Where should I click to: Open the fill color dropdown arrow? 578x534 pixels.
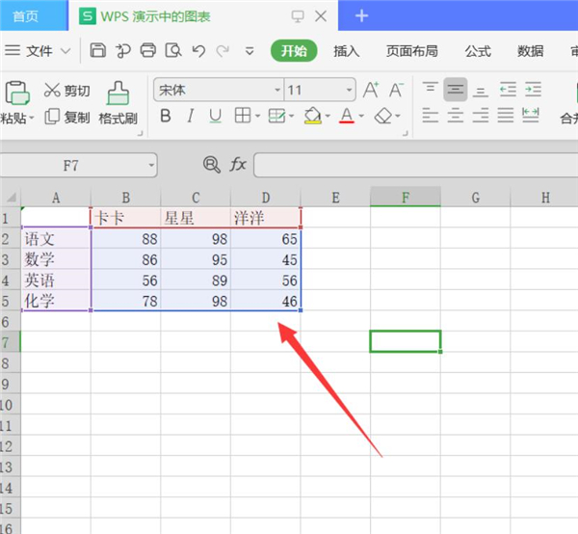point(328,117)
